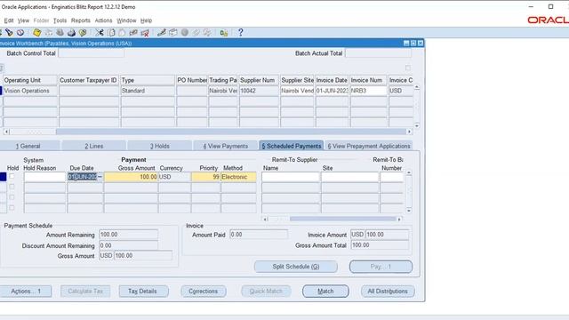Click the Find flashlight toolbar icon

[9, 33]
